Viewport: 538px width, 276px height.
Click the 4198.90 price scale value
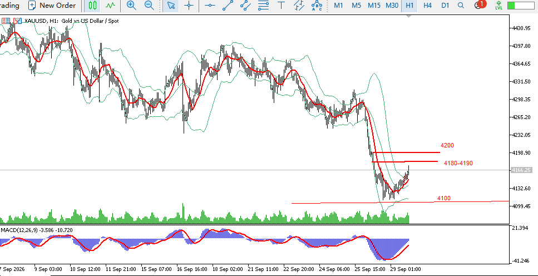point(522,153)
